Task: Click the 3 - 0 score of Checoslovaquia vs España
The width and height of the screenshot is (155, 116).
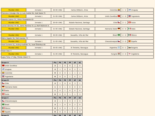Action: (124, 42)
